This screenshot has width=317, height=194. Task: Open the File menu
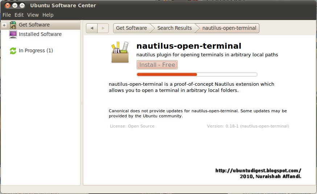[x=7, y=15]
